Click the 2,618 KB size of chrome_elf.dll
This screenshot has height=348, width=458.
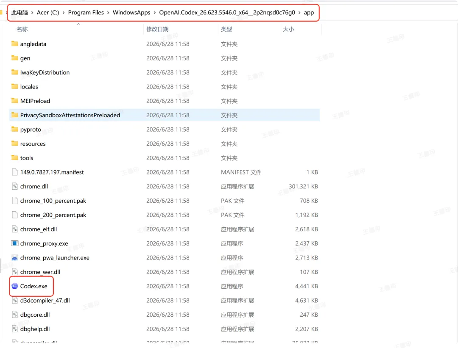(307, 229)
